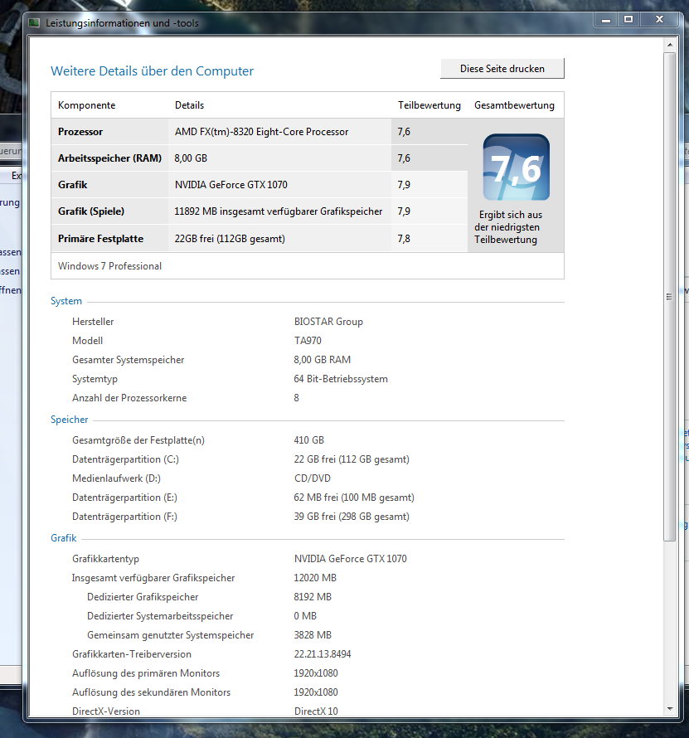Click the window title bar icon
The image size is (689, 738).
pyautogui.click(x=34, y=22)
